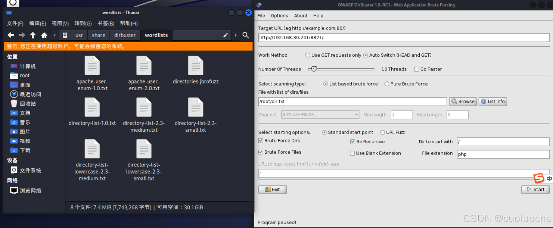Open the Char set dropdown

tap(320, 115)
